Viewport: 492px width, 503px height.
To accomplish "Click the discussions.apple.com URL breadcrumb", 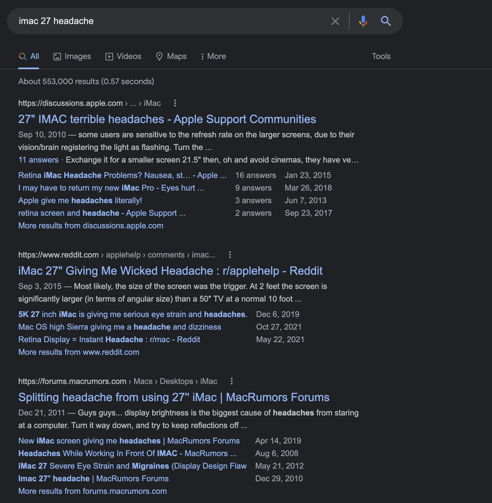I will point(90,103).
